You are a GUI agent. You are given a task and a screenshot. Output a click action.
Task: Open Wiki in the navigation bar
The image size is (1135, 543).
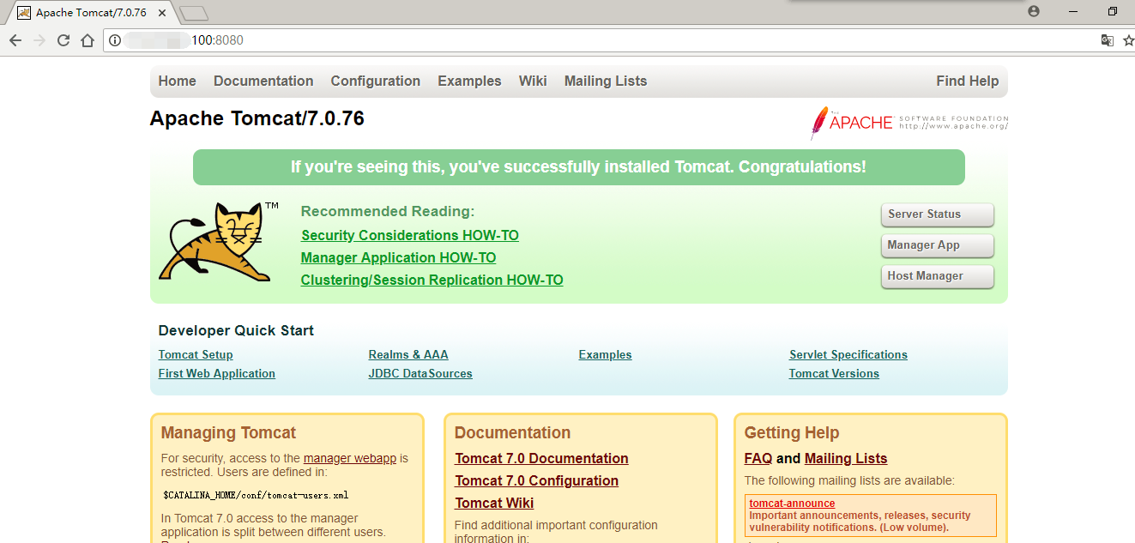point(533,81)
